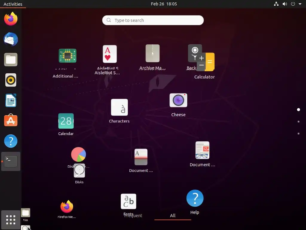This screenshot has width=306, height=230.
Task: Click the Cheese label text
Action: pos(178,115)
